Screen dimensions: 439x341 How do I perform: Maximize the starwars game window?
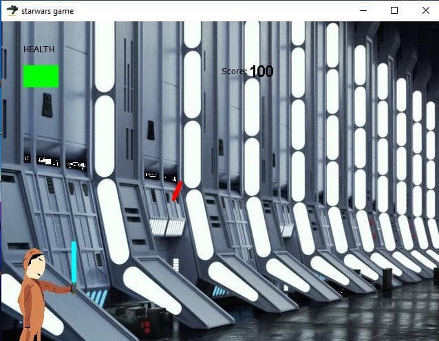click(394, 10)
